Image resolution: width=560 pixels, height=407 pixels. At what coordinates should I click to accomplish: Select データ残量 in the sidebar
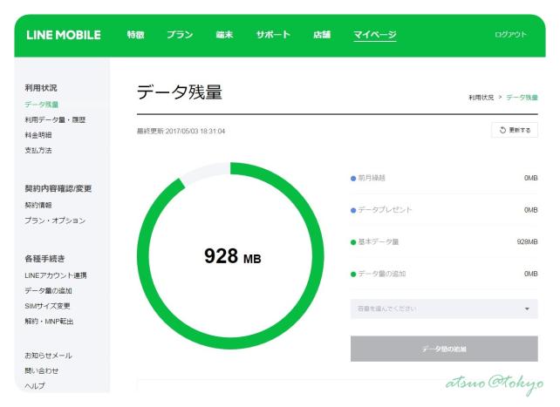(x=41, y=105)
